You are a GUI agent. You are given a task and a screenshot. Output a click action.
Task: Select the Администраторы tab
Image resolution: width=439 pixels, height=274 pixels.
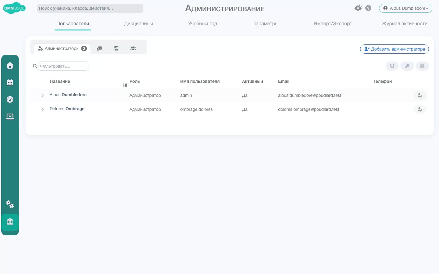(62, 49)
